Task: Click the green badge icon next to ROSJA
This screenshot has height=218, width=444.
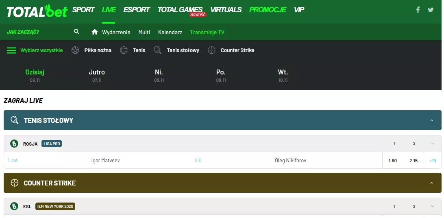Action: 14,144
